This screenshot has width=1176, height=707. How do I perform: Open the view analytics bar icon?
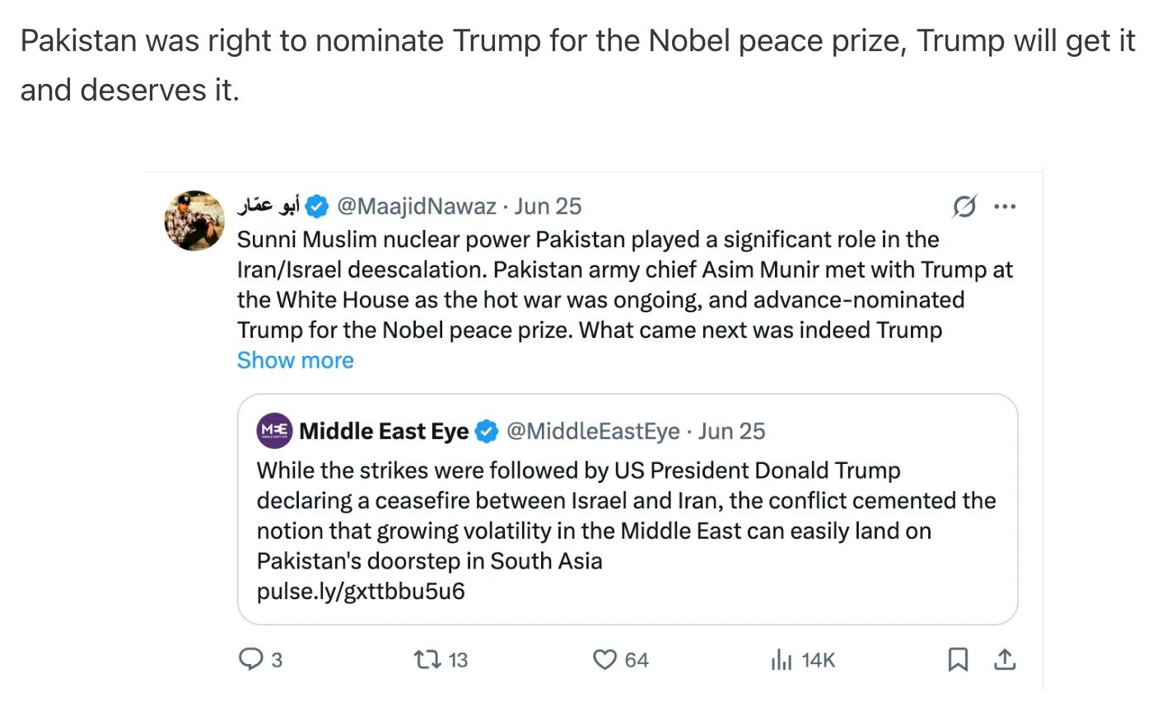click(x=781, y=659)
